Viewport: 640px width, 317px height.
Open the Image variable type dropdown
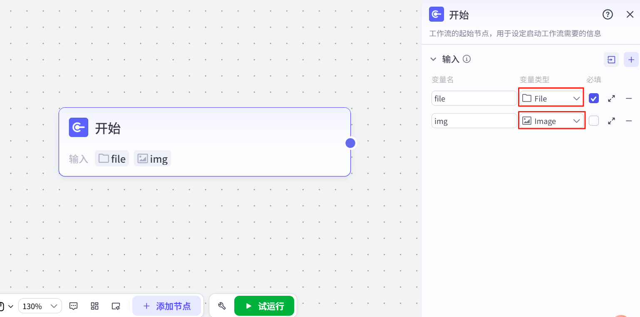(x=551, y=121)
